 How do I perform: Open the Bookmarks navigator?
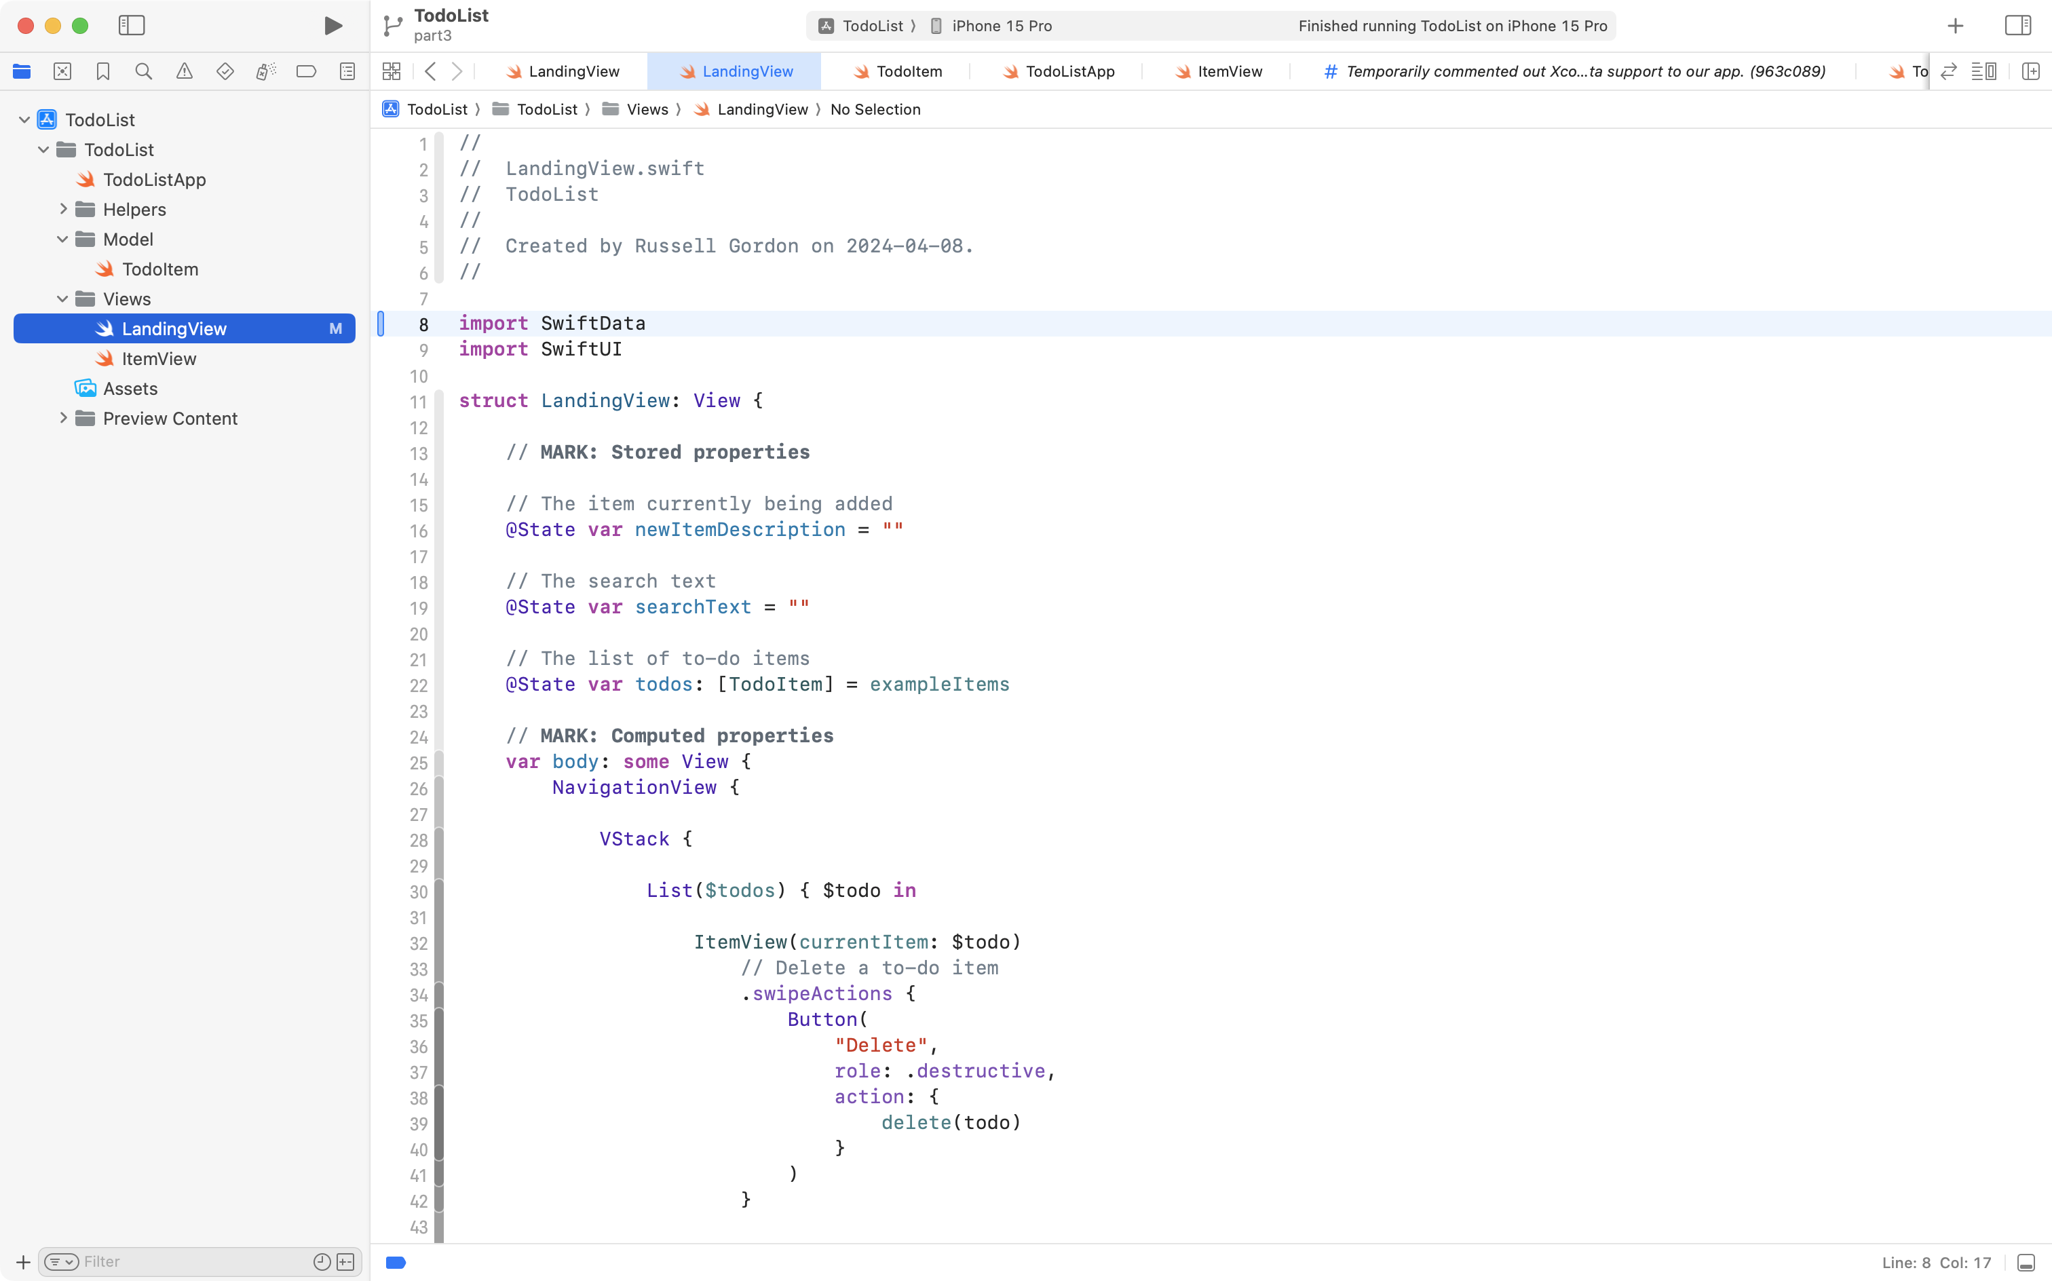pos(102,71)
